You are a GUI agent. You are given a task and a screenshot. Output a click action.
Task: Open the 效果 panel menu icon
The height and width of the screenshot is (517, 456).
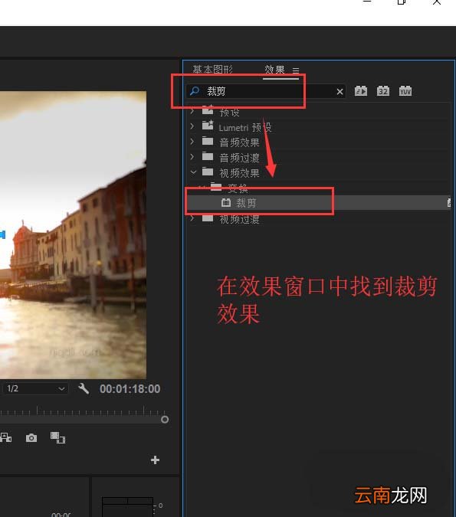point(296,70)
